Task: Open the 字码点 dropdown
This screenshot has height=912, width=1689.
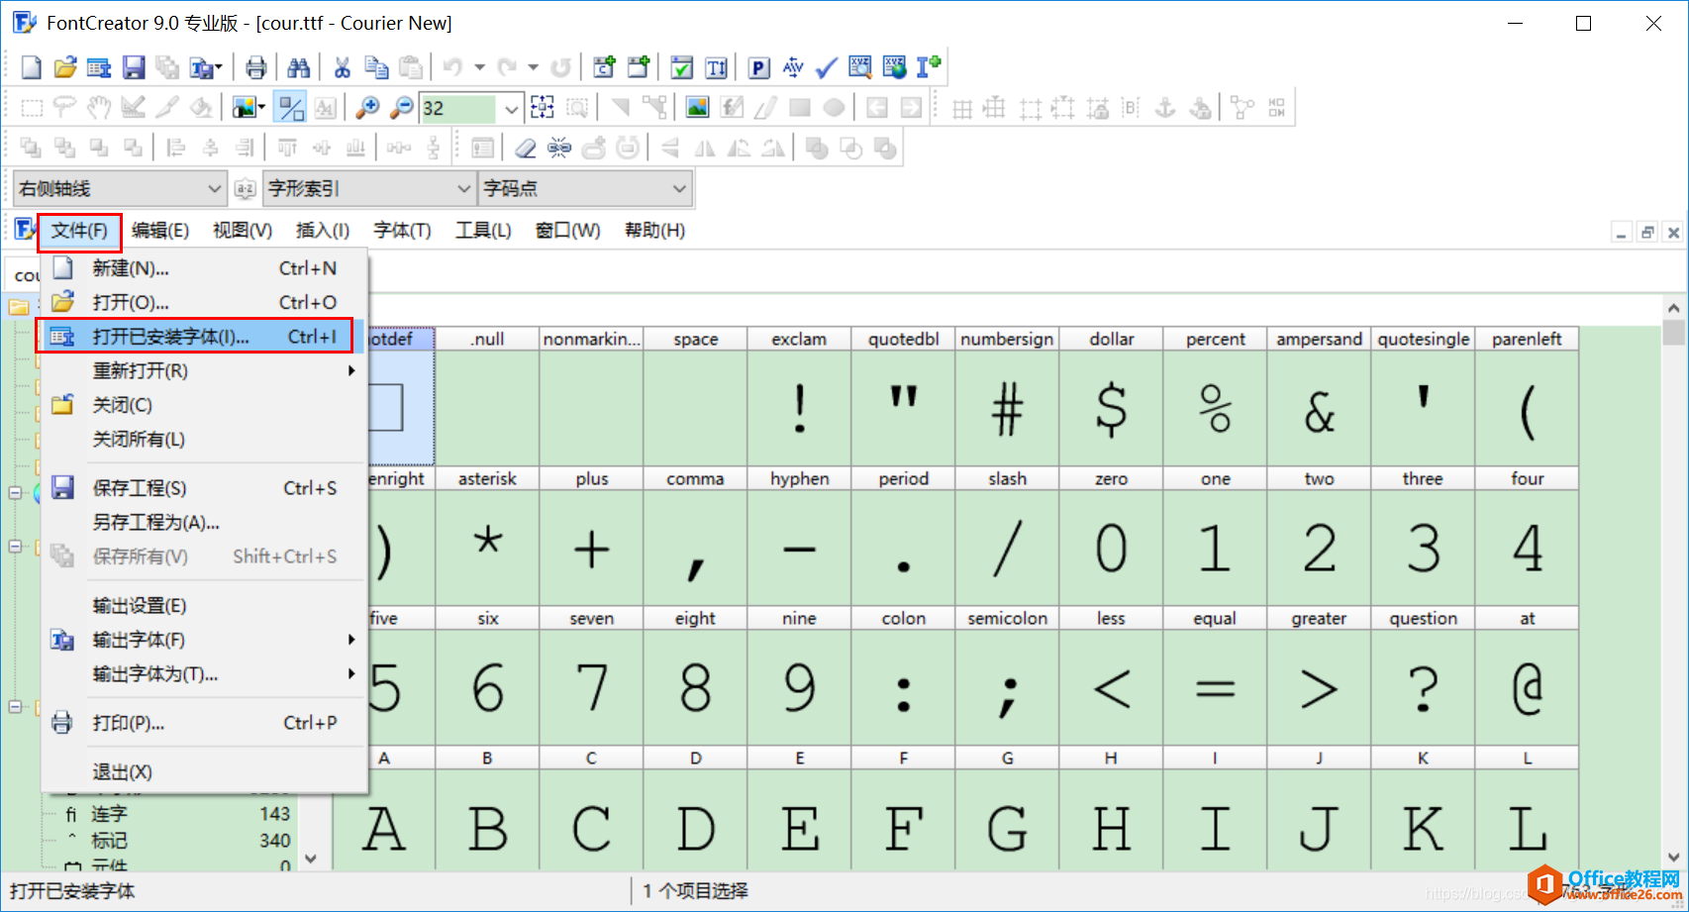Action: pos(584,188)
